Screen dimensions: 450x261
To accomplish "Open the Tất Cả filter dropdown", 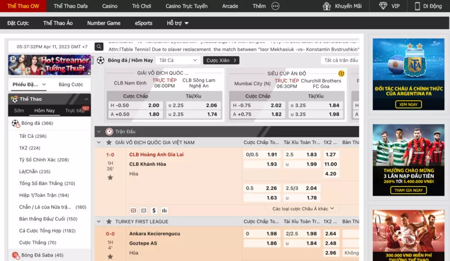I will click(178, 60).
